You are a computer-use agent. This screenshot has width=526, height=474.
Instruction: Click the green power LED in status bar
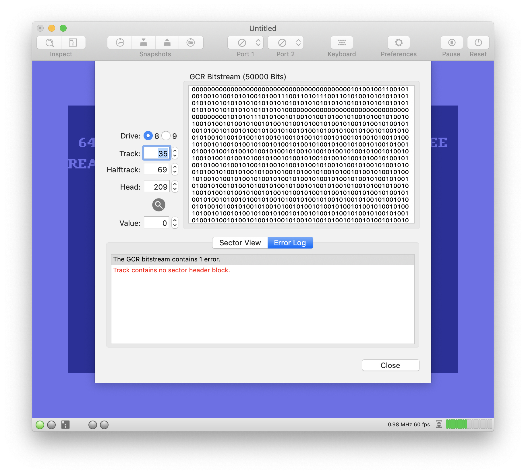tap(40, 425)
